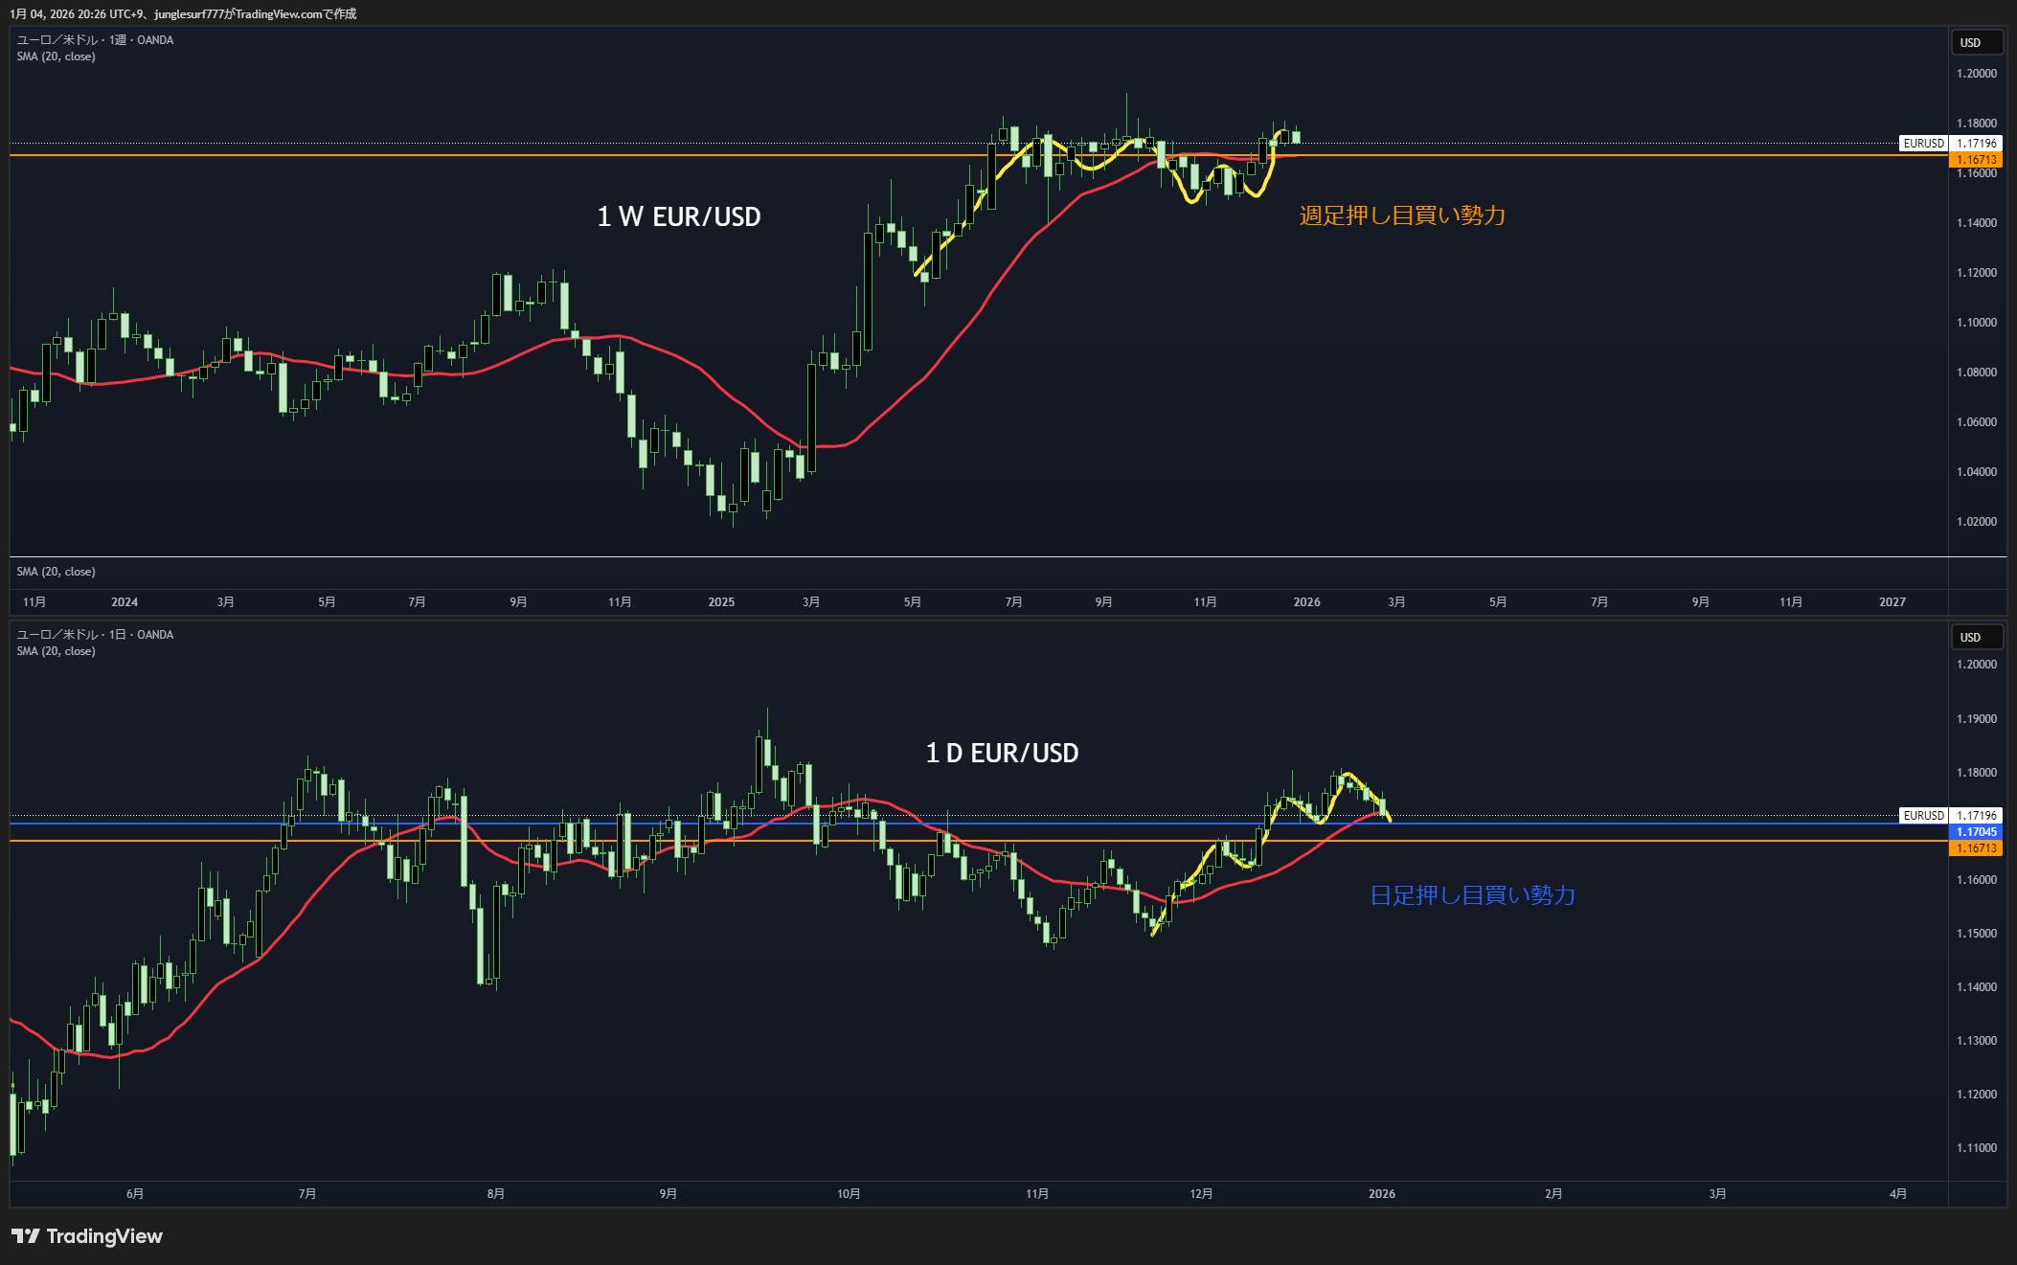Select the "1 D EUR/USD" text annotation

1002,754
